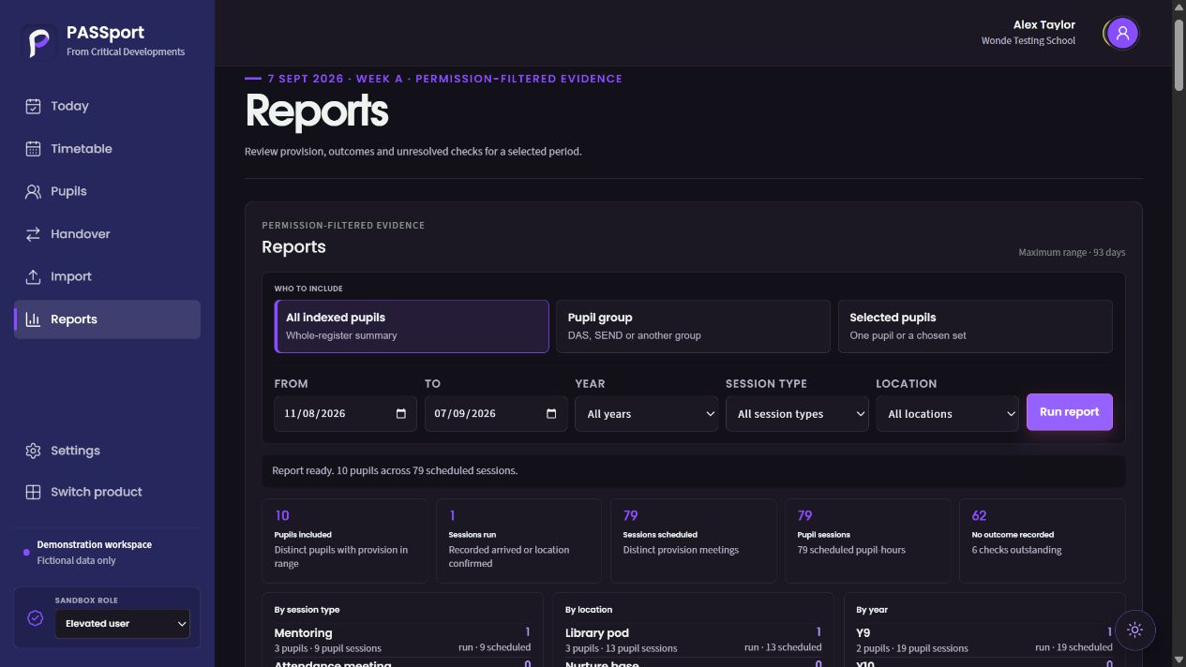
Task: Click the Mentoring session type row
Action: [402, 640]
